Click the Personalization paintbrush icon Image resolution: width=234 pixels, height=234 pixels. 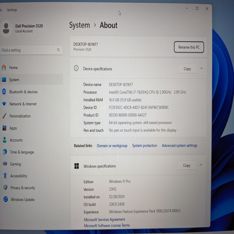click(x=4, y=116)
